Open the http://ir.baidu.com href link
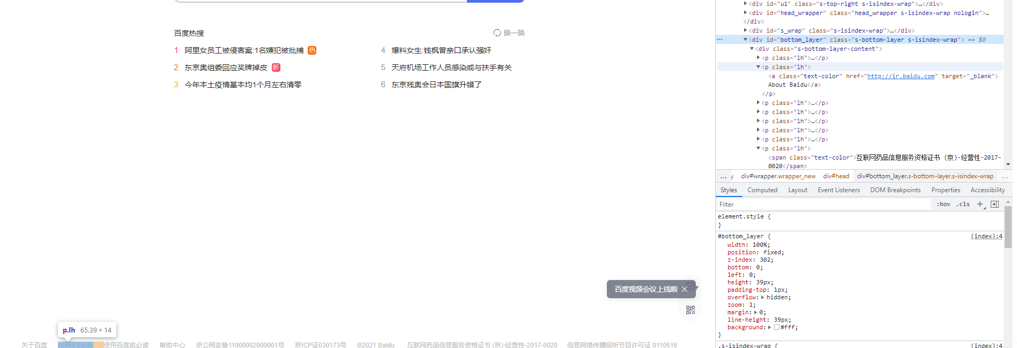This screenshot has height=348, width=1017. [901, 76]
